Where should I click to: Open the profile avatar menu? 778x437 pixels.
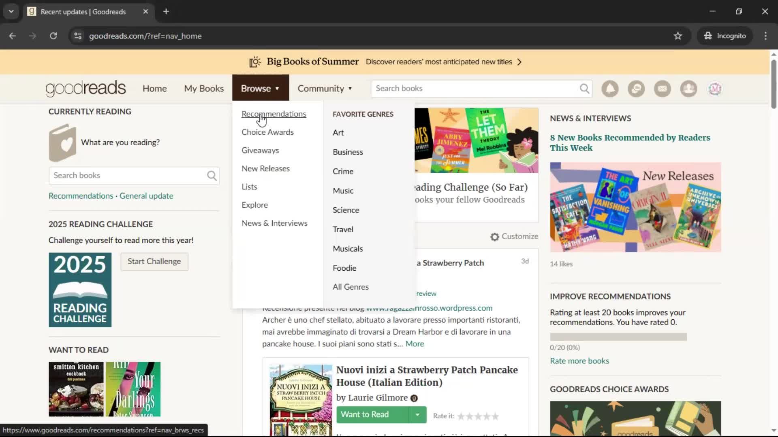click(715, 89)
